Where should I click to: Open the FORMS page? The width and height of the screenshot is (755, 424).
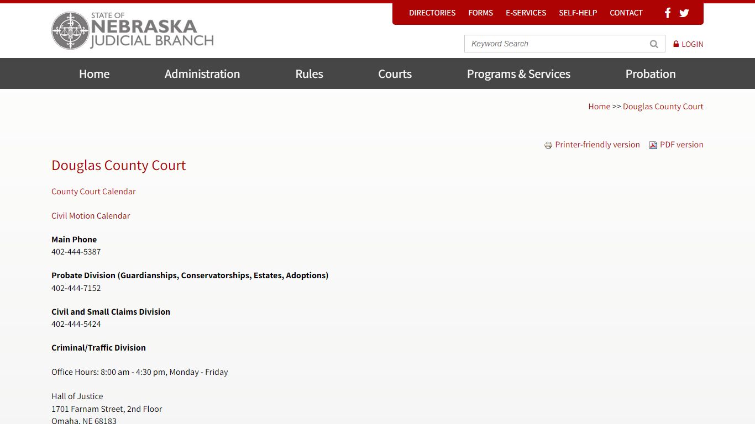pyautogui.click(x=480, y=13)
